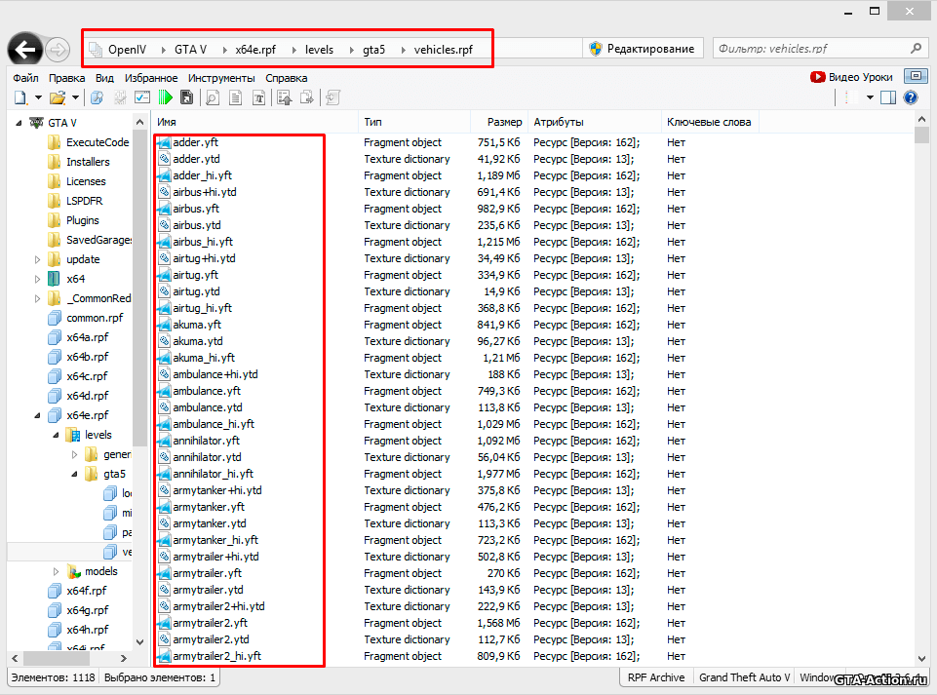937x695 pixels.
Task: Click the levels breadcrumb segment
Action: click(319, 50)
